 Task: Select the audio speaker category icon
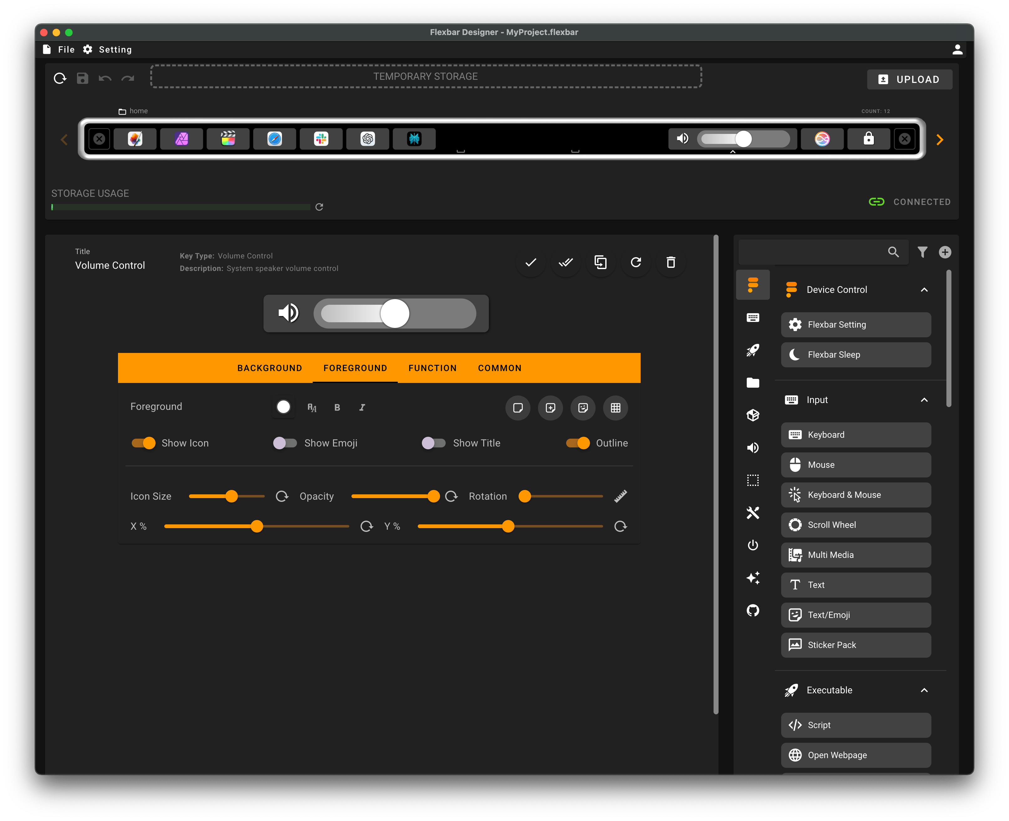point(753,447)
